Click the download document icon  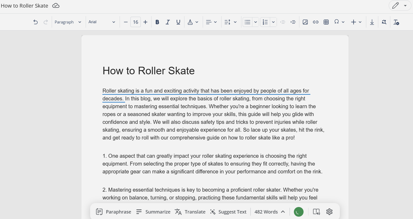(372, 22)
